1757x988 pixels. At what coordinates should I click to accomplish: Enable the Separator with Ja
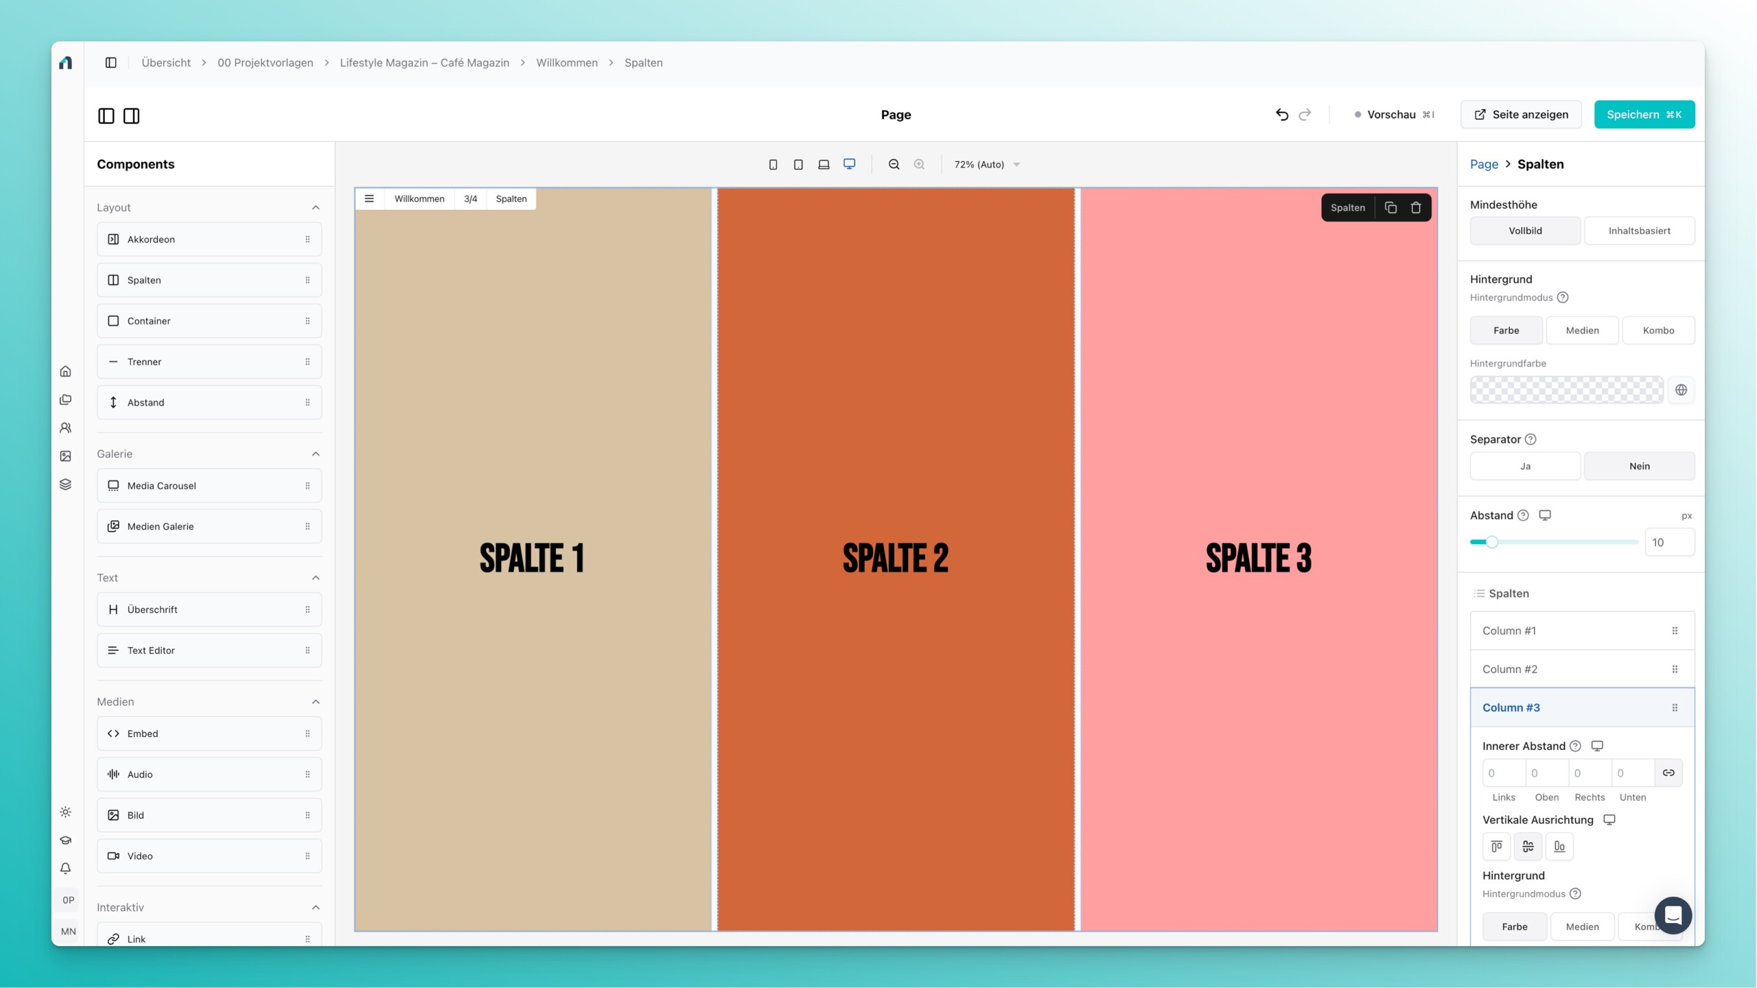coord(1525,467)
